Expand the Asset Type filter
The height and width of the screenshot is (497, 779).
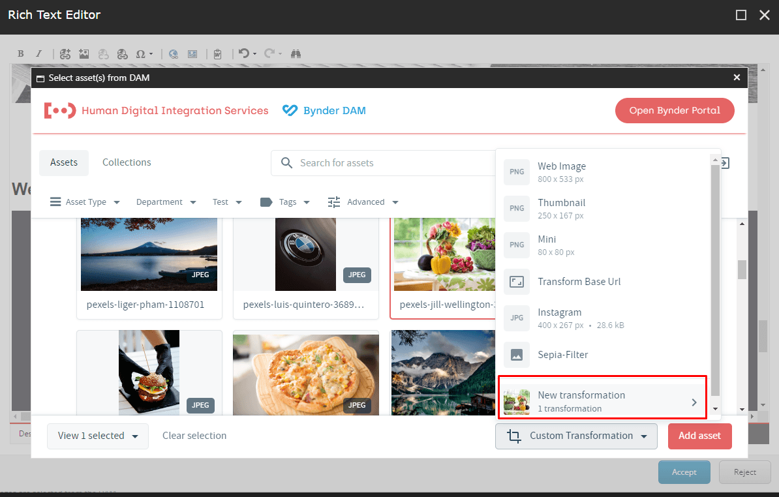click(x=85, y=202)
